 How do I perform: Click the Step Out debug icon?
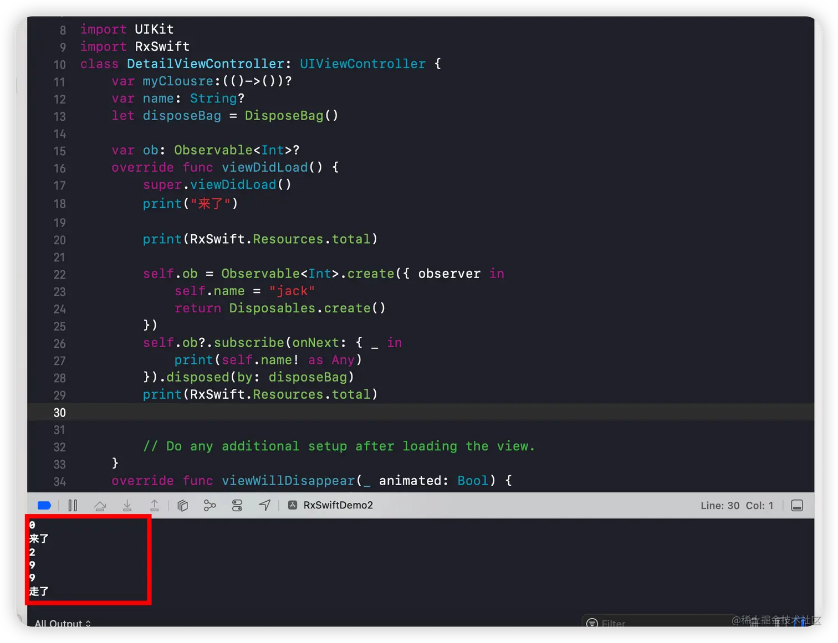tap(155, 505)
